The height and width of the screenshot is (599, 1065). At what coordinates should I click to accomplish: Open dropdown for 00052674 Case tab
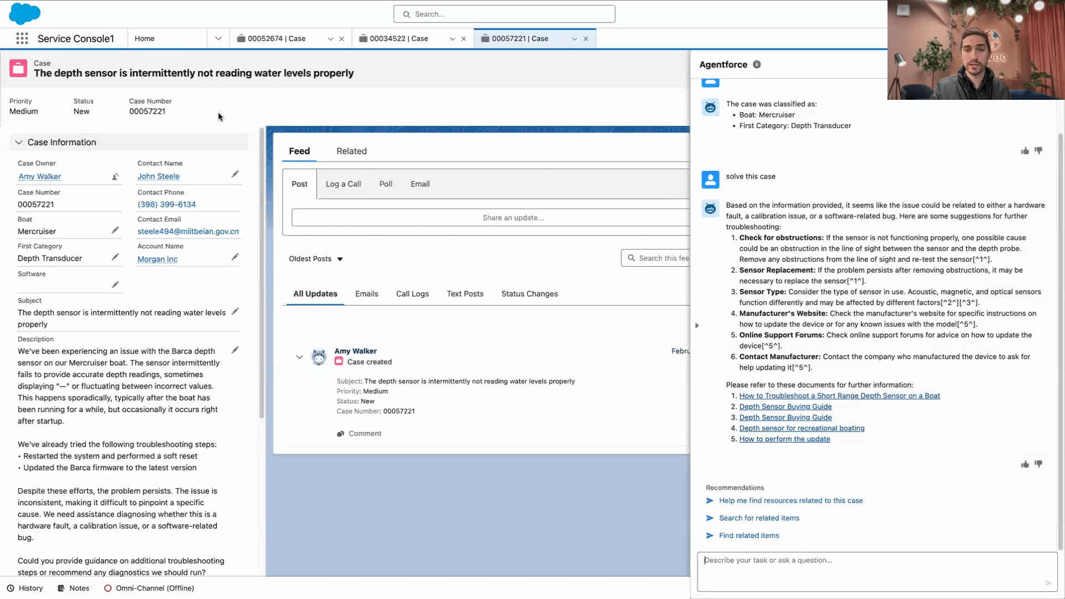click(x=331, y=39)
